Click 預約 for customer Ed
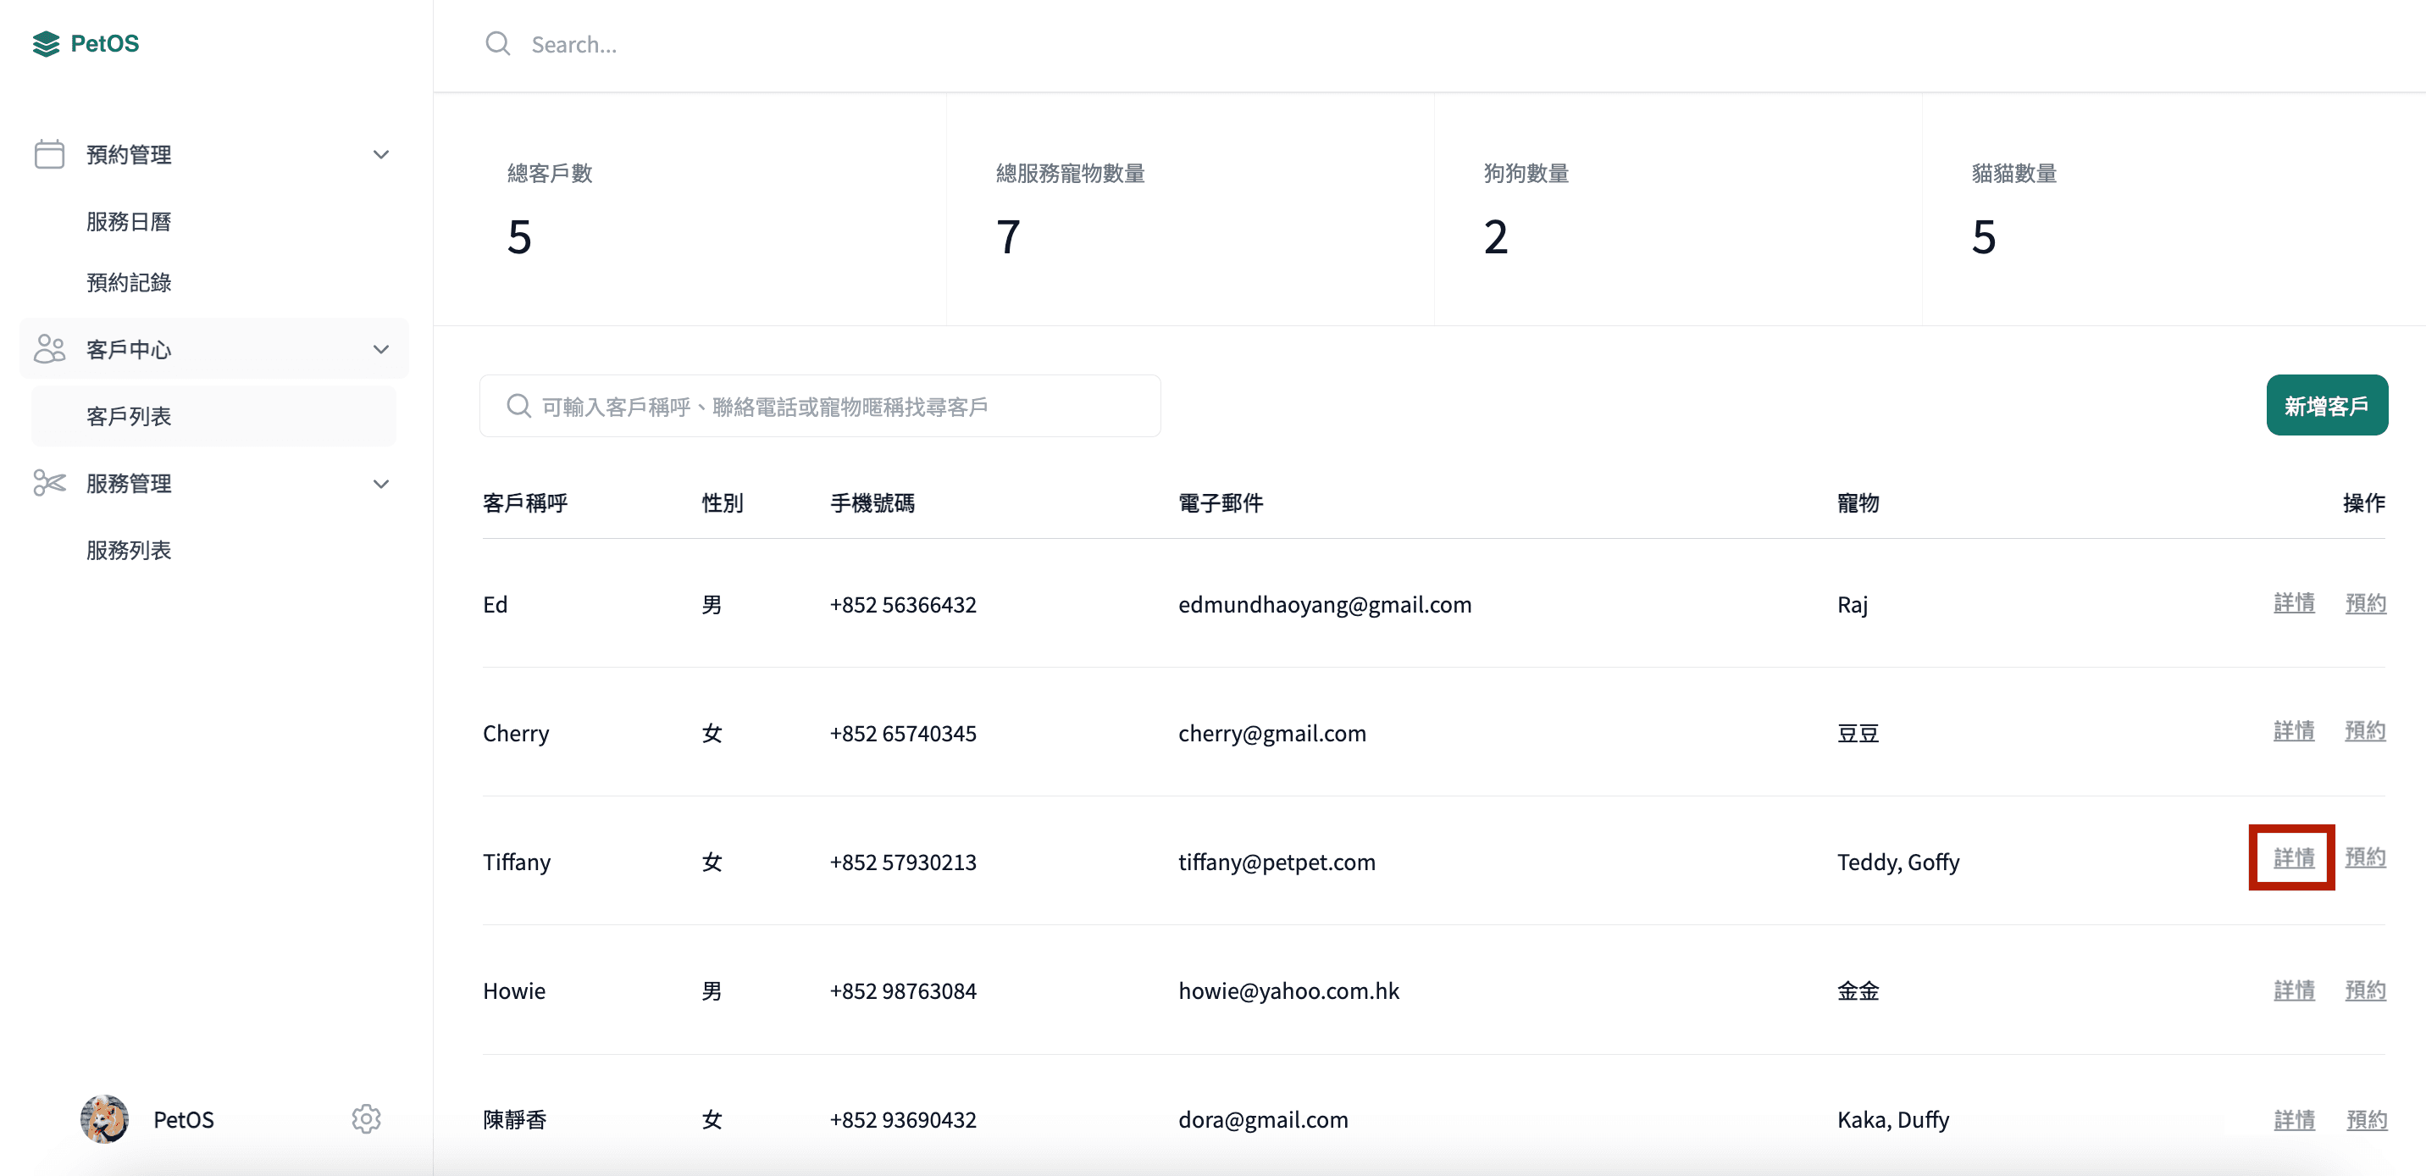The image size is (2426, 1176). coord(2365,602)
